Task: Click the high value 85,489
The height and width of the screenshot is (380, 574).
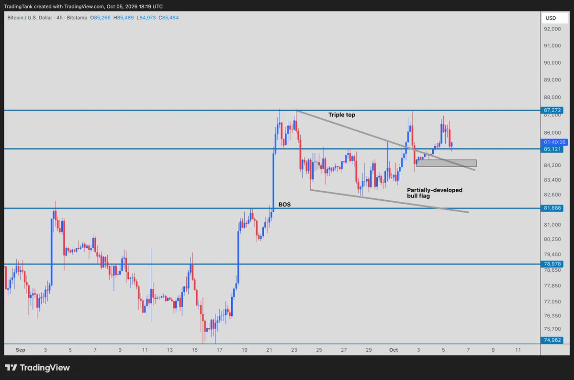Action: coord(125,18)
